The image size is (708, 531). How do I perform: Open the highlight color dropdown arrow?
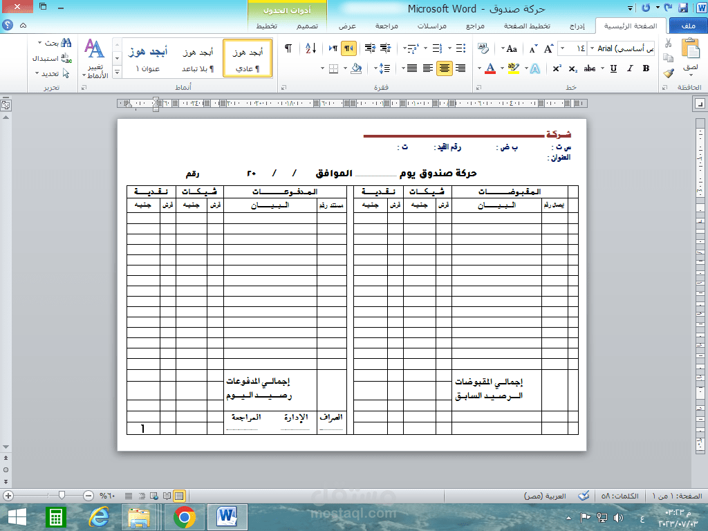tap(502, 68)
